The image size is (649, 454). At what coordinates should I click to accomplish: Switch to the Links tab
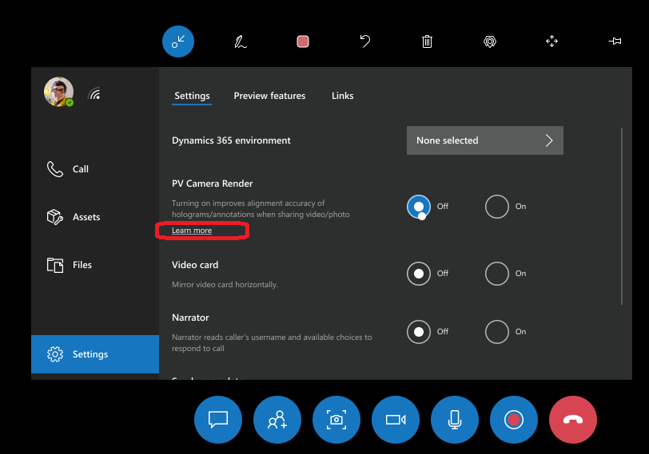tap(342, 96)
